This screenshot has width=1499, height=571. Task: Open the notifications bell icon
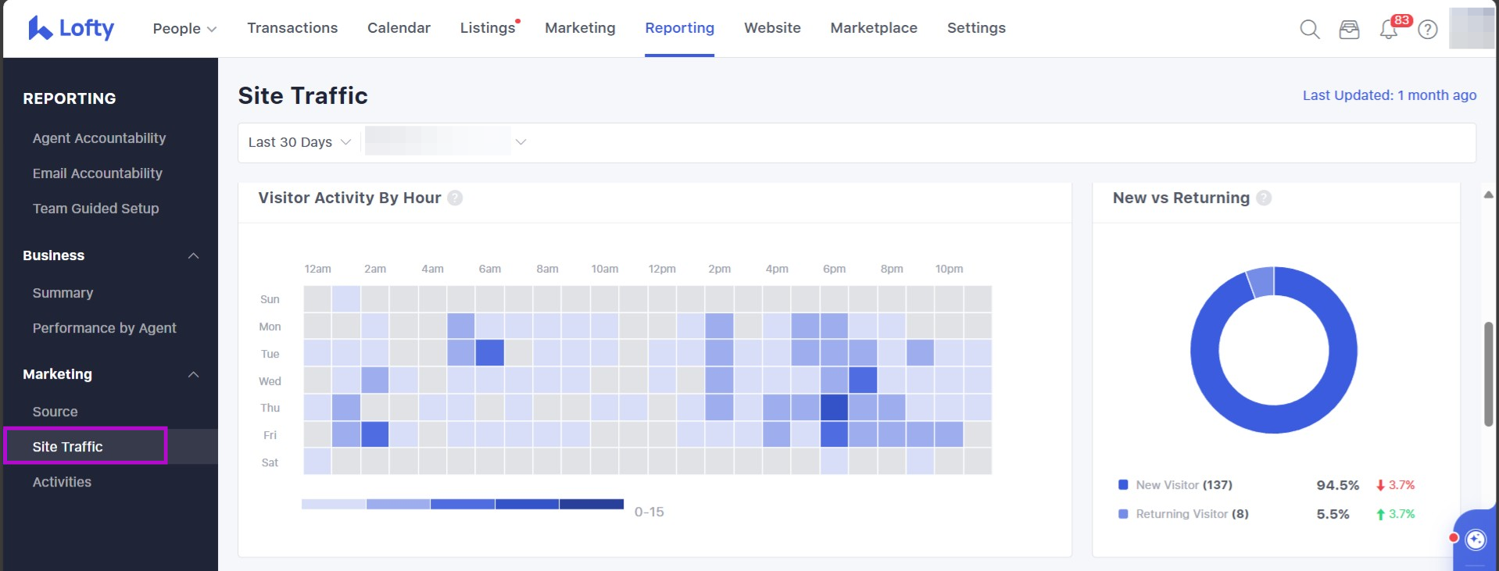pos(1388,30)
